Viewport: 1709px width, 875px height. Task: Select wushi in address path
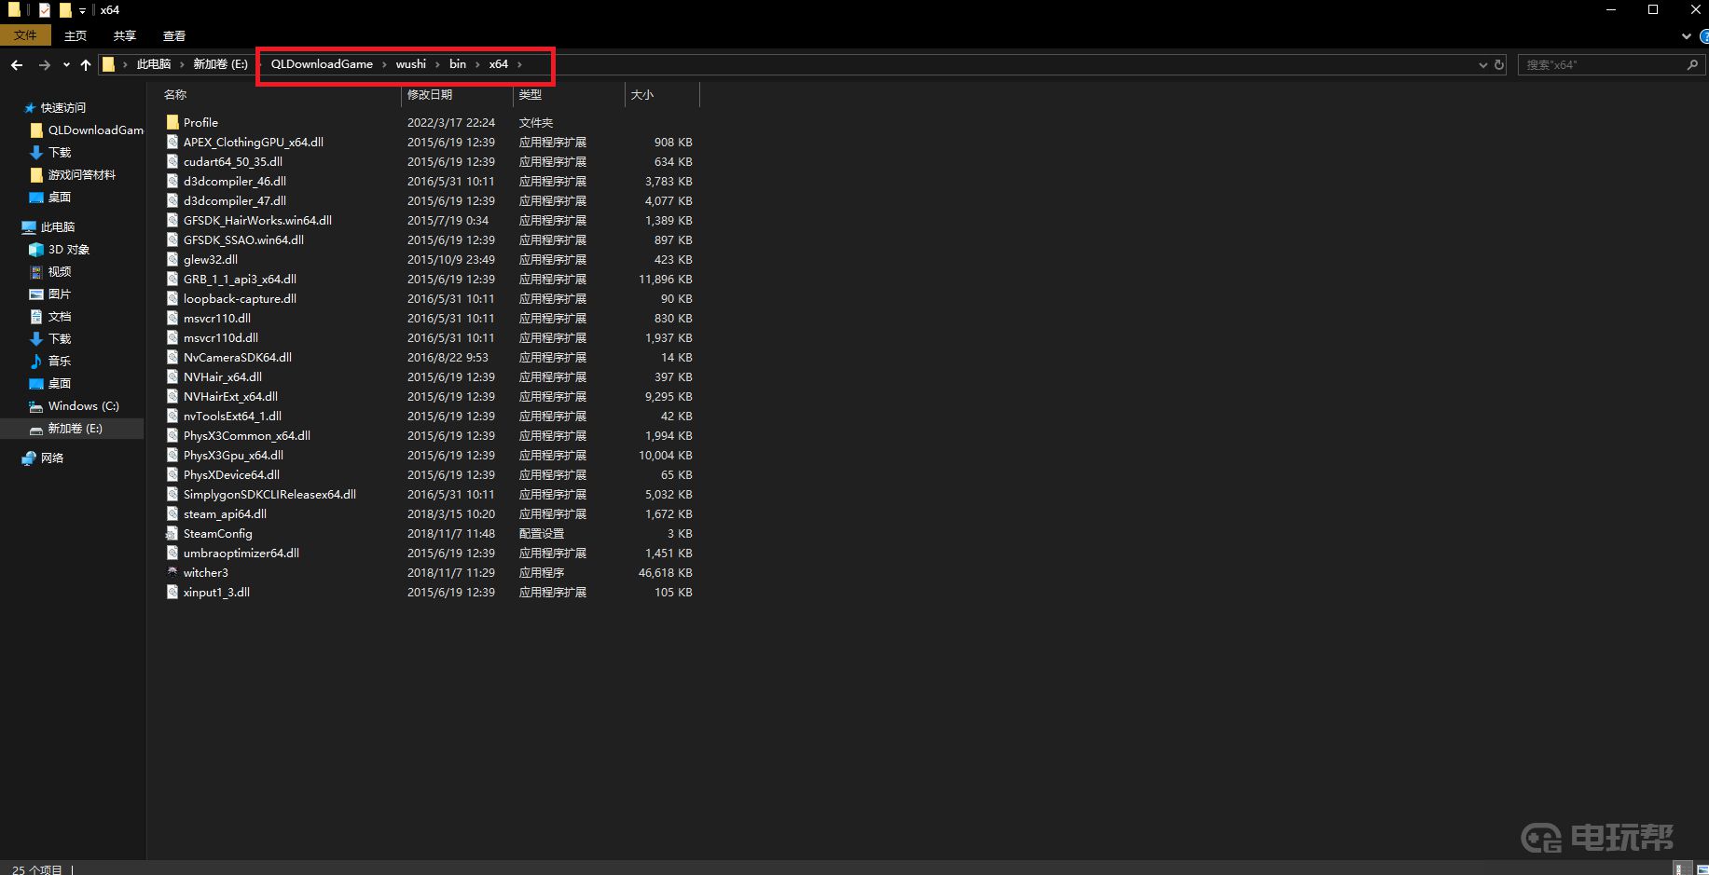[410, 64]
